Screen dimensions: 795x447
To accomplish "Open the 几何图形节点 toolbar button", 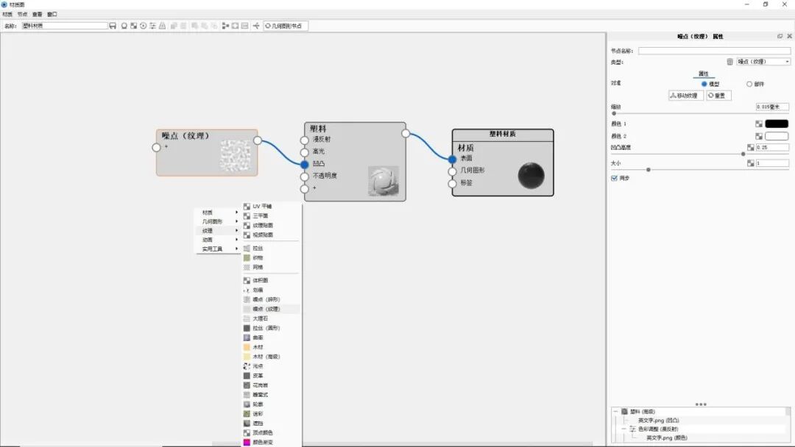I will pos(284,24).
